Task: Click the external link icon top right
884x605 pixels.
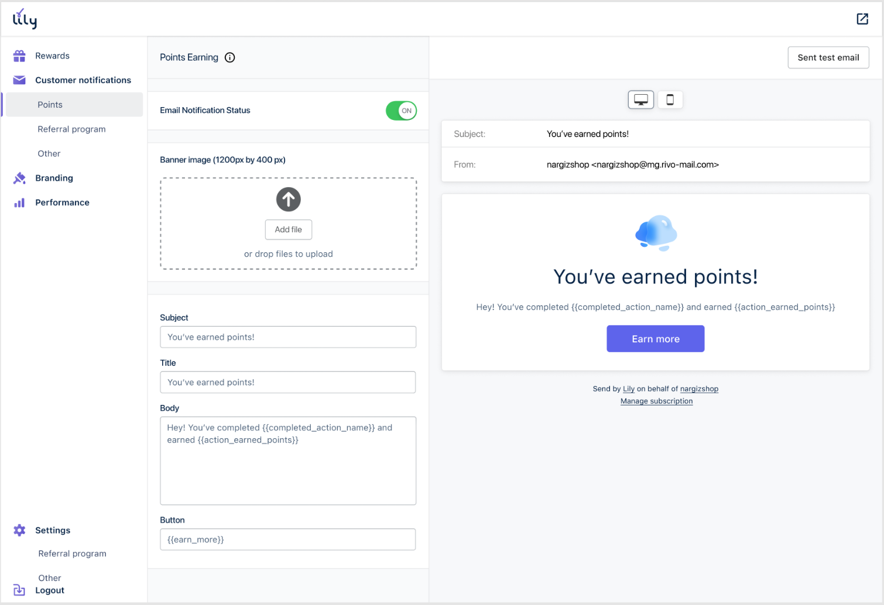Action: tap(862, 19)
